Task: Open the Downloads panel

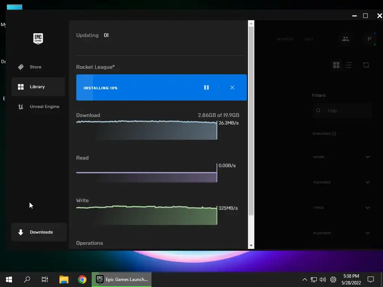Action: pyautogui.click(x=39, y=232)
